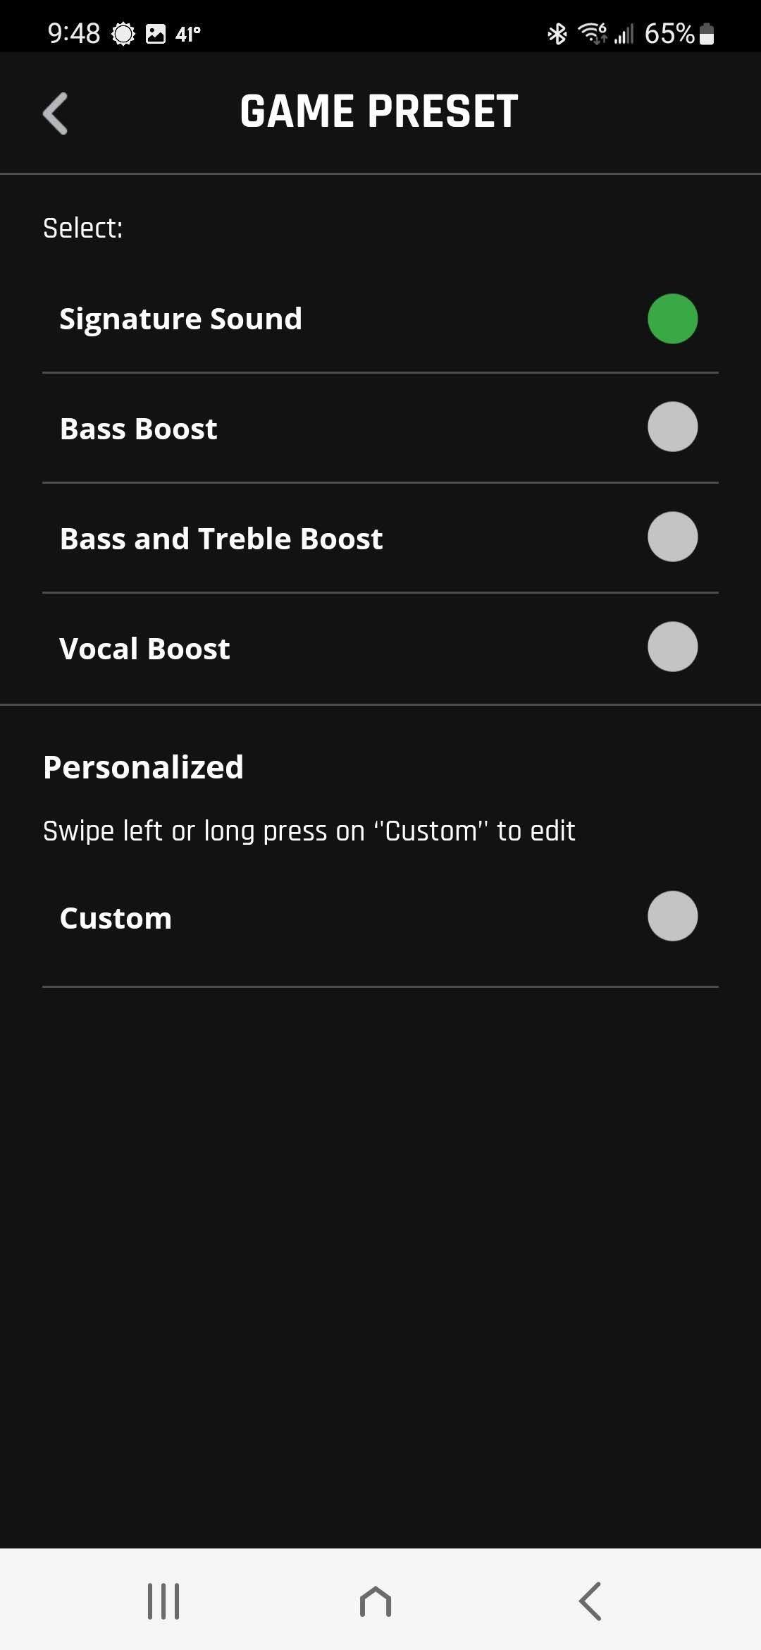Activate the Custom preset radio button
The width and height of the screenshot is (761, 1650).
(x=672, y=917)
